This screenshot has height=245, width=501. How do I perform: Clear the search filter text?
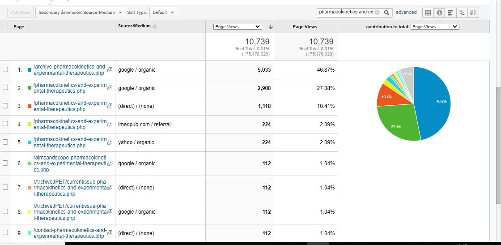[378, 12]
